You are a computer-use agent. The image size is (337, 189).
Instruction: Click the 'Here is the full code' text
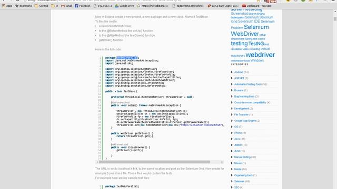[x=108, y=49]
